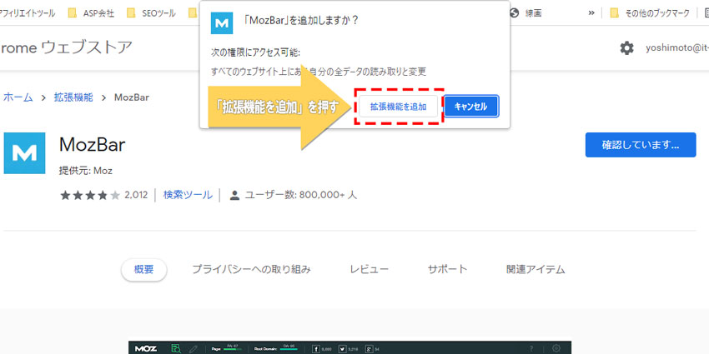Open the ASP会社 bookmark folder
Image resolution: width=709 pixels, height=354 pixels.
pyautogui.click(x=92, y=13)
